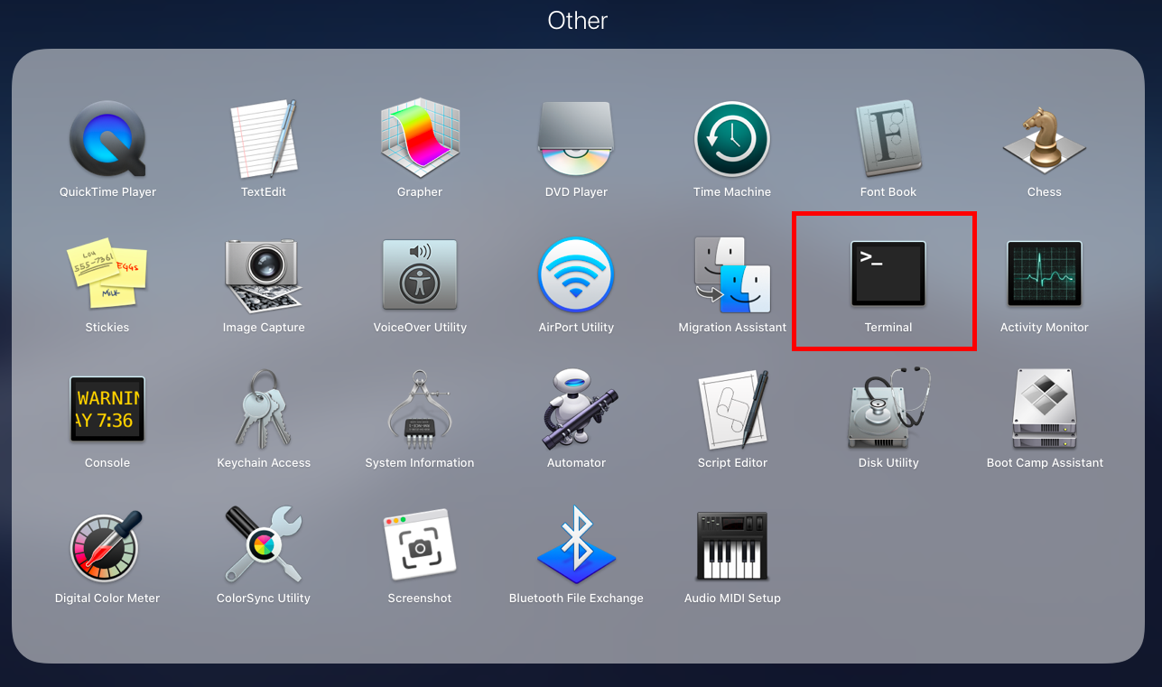Open Image Capture
Screen dimensions: 1162x687
pos(264,275)
